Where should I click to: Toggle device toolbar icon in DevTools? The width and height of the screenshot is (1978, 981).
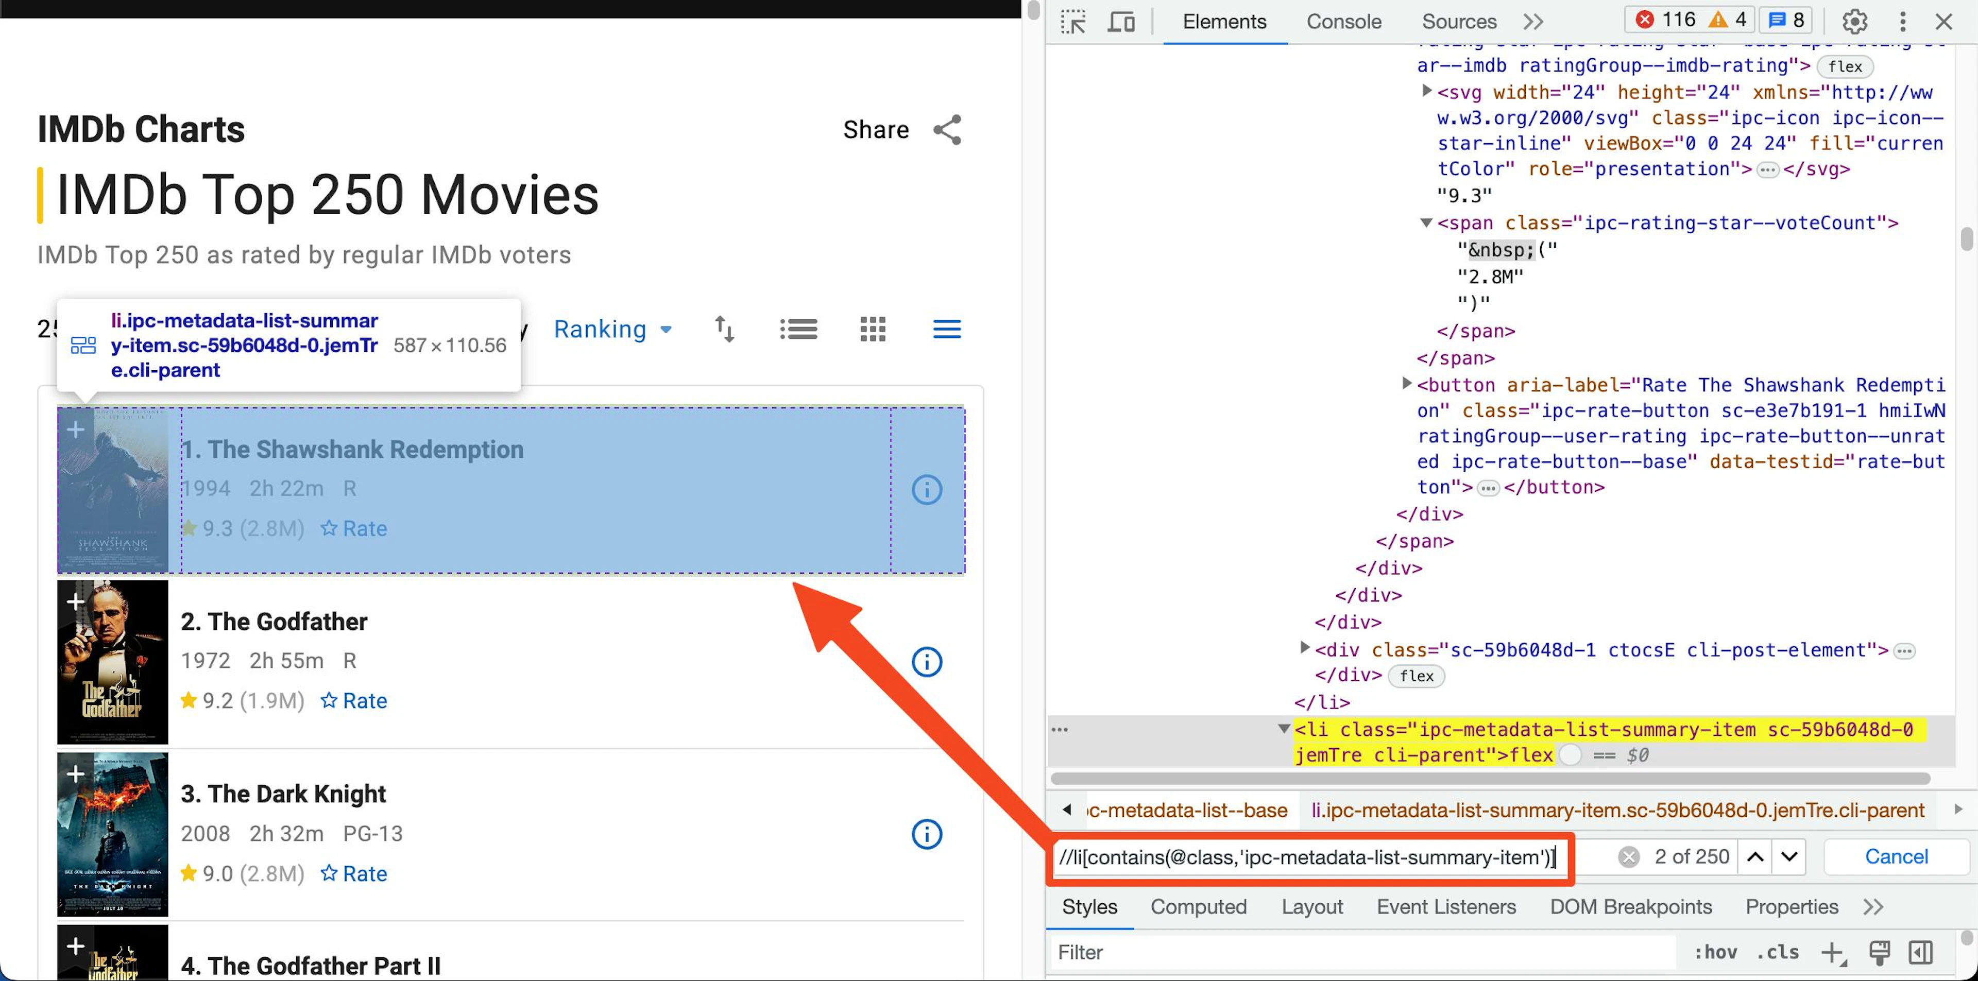pyautogui.click(x=1121, y=22)
